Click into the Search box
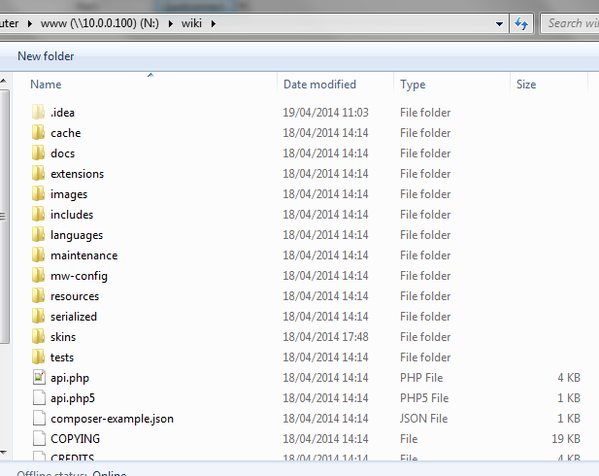The width and height of the screenshot is (599, 476). [x=573, y=22]
